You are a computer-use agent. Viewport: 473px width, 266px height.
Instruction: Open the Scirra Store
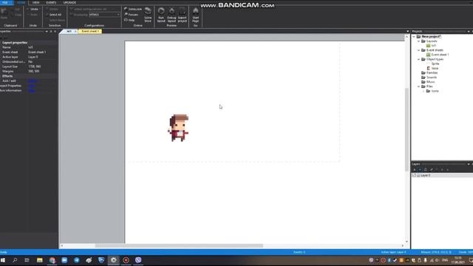pyautogui.click(x=148, y=15)
